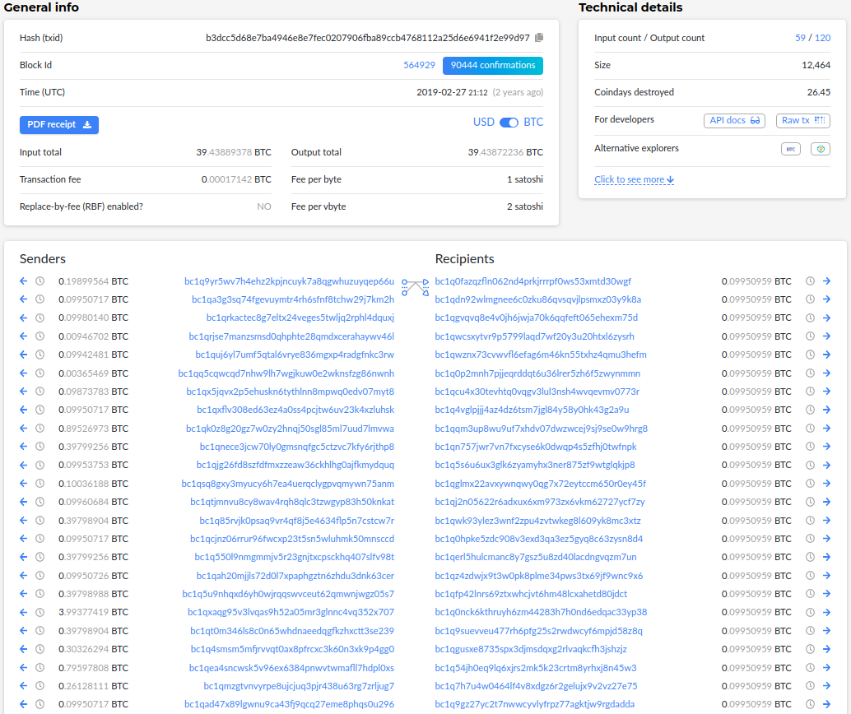This screenshot has height=714, width=851.
Task: Toggle the USD / BTC currency switch
Action: (509, 122)
